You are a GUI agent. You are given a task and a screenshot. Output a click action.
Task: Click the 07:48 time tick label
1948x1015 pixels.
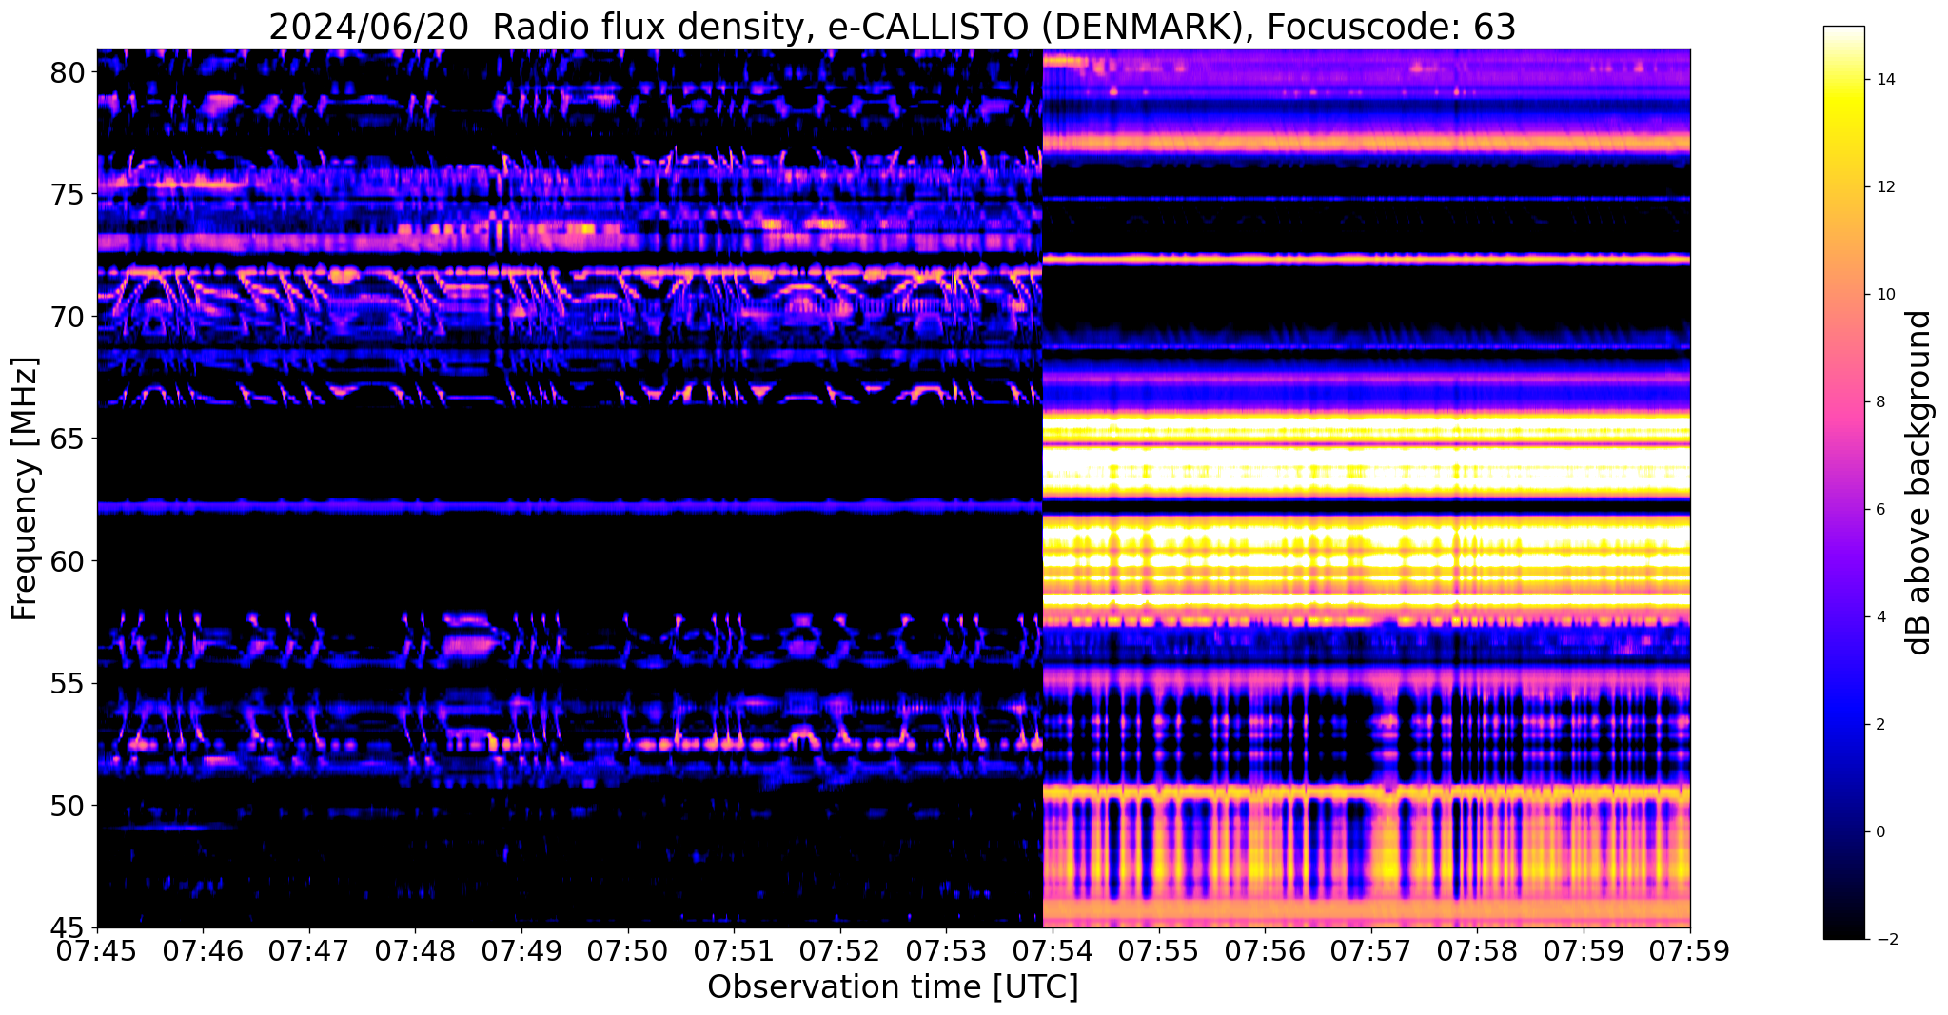pos(416,951)
